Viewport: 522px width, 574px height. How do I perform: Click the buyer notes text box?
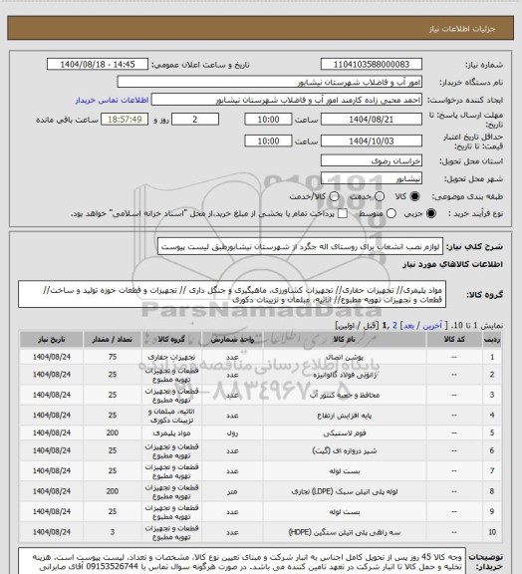pos(242,561)
